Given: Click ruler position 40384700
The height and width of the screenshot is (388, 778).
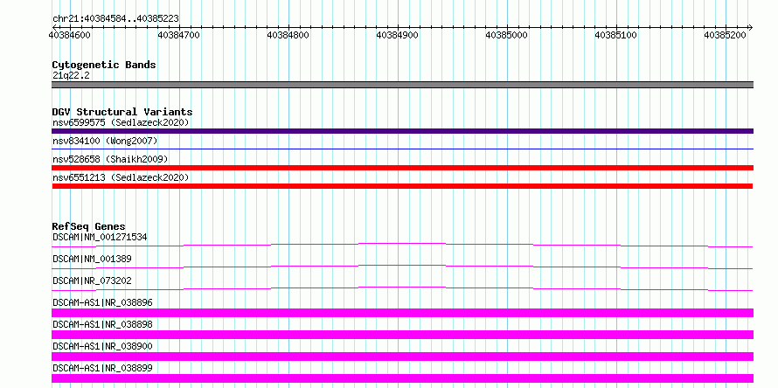Looking at the screenshot, I should tap(178, 35).
